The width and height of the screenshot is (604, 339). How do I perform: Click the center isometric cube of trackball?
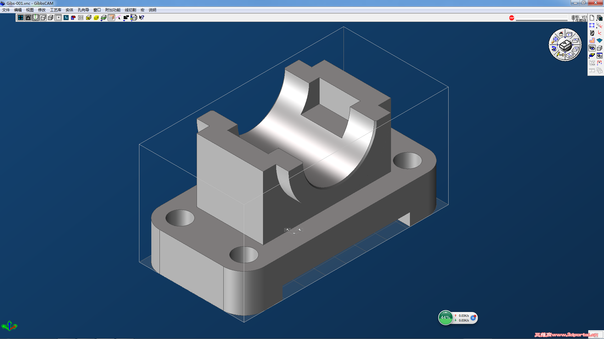click(565, 45)
